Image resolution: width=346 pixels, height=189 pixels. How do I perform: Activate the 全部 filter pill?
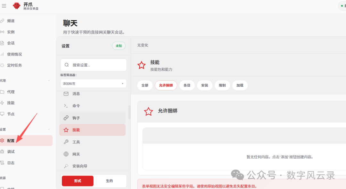coord(145,85)
